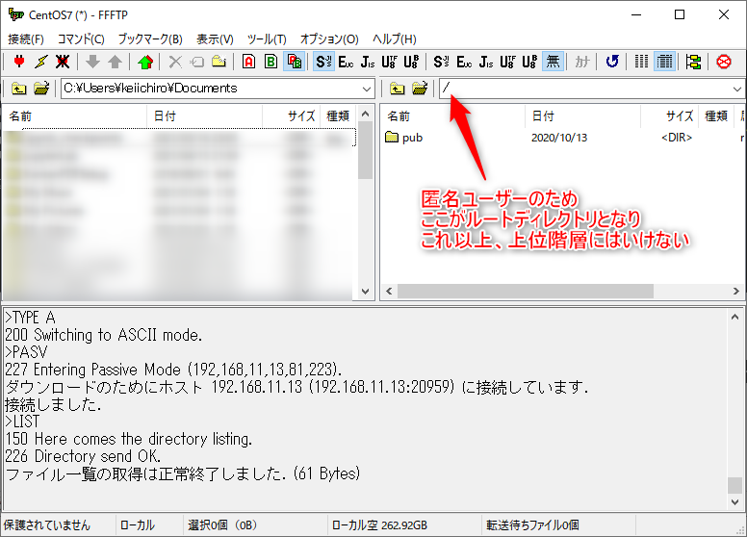
Task: Sort remote files by 日付 column header
Action: tap(543, 115)
